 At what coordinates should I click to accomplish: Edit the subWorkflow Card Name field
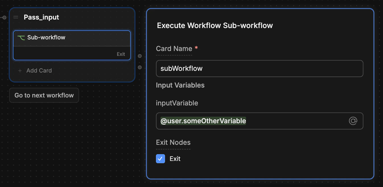(259, 68)
